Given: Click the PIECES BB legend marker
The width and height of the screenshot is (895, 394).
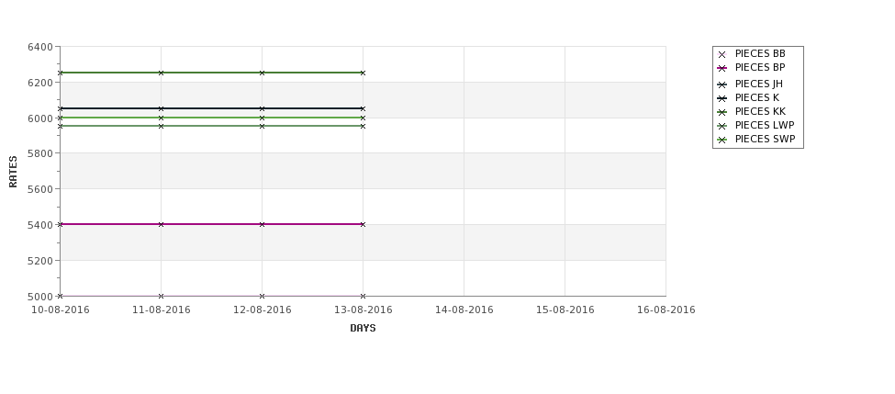Looking at the screenshot, I should tap(722, 55).
